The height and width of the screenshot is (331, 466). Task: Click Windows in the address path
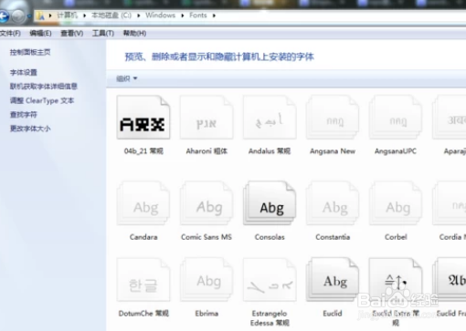pyautogui.click(x=161, y=16)
